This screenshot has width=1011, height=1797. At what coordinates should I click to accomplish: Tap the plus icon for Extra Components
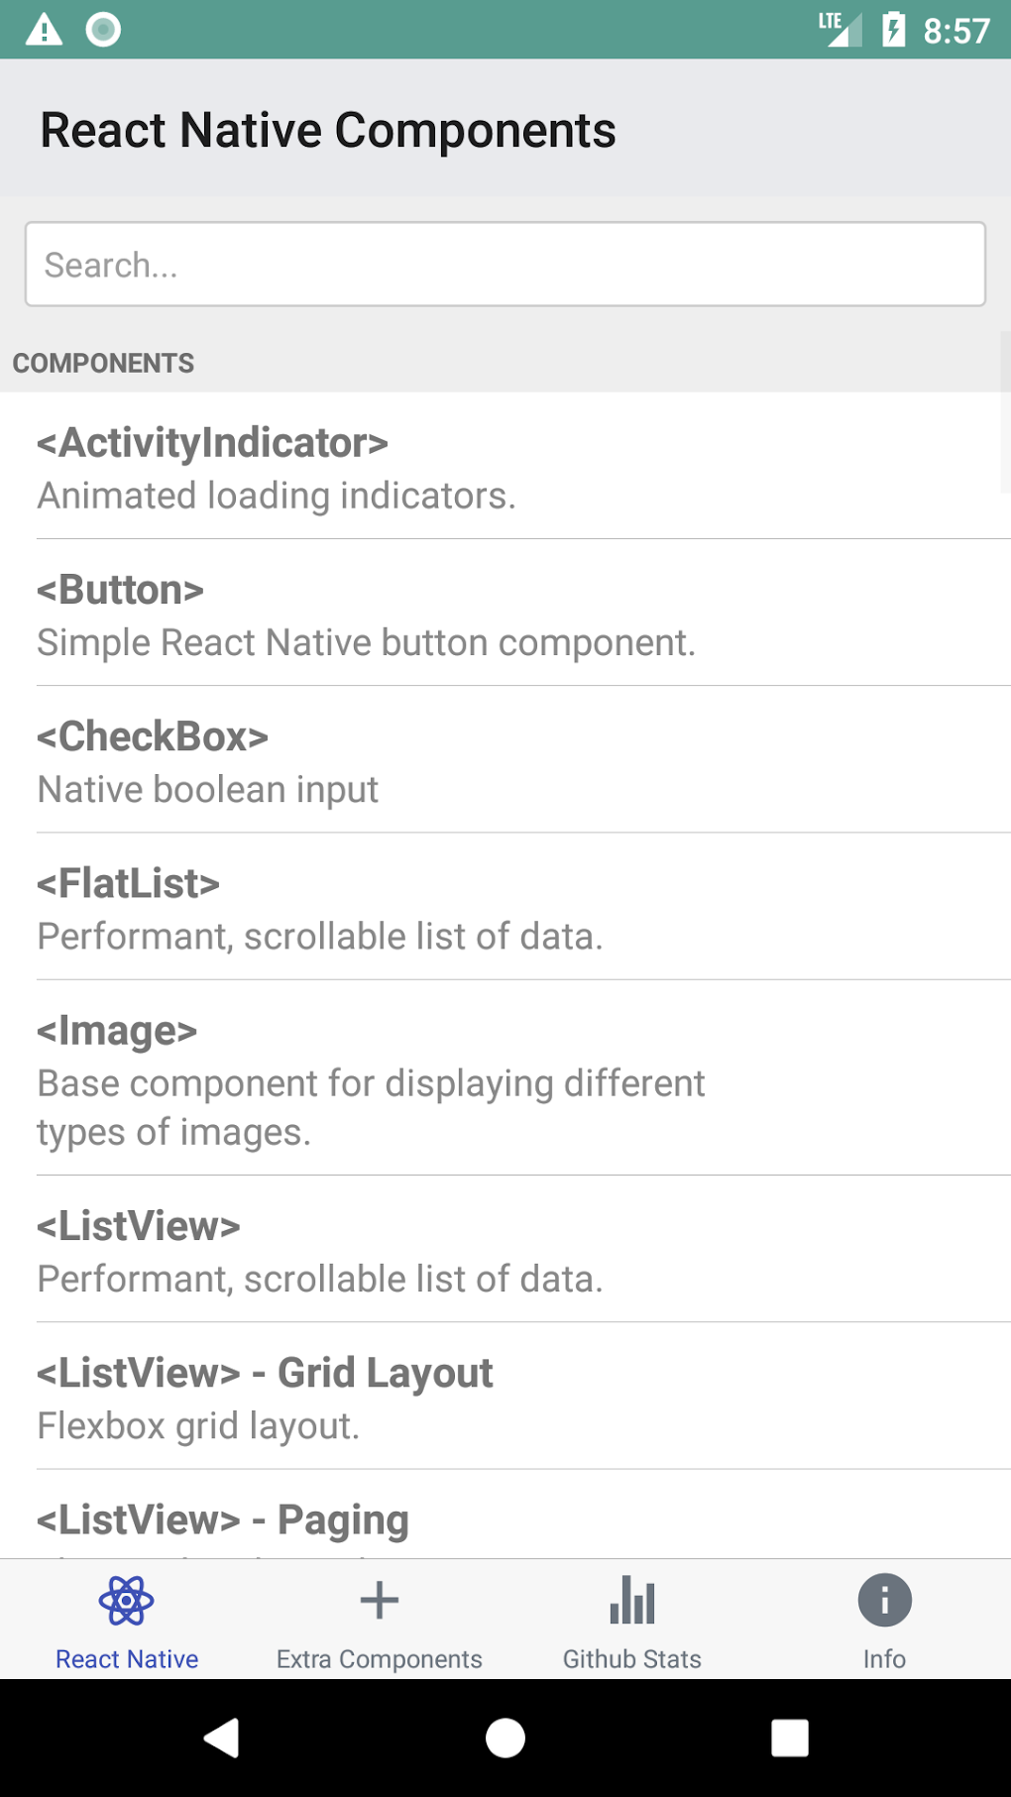[x=379, y=1598]
